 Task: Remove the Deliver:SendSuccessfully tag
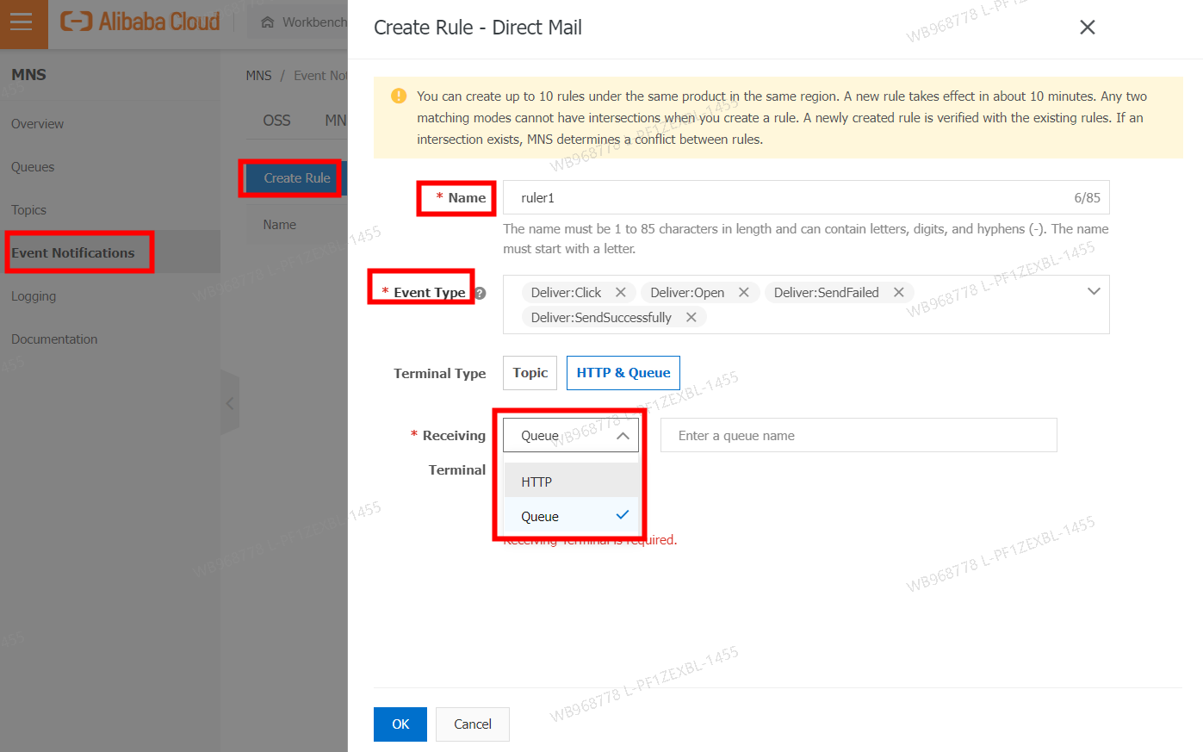tap(691, 318)
